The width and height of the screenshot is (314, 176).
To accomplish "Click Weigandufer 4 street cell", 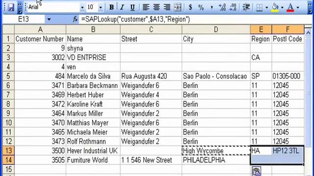I will (151, 94).
